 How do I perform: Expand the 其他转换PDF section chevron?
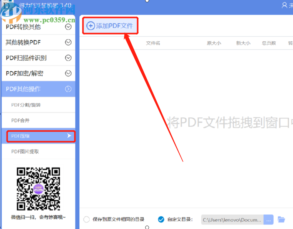pos(68,42)
